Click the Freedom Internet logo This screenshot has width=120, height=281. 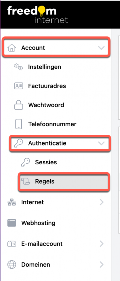coord(38,15)
